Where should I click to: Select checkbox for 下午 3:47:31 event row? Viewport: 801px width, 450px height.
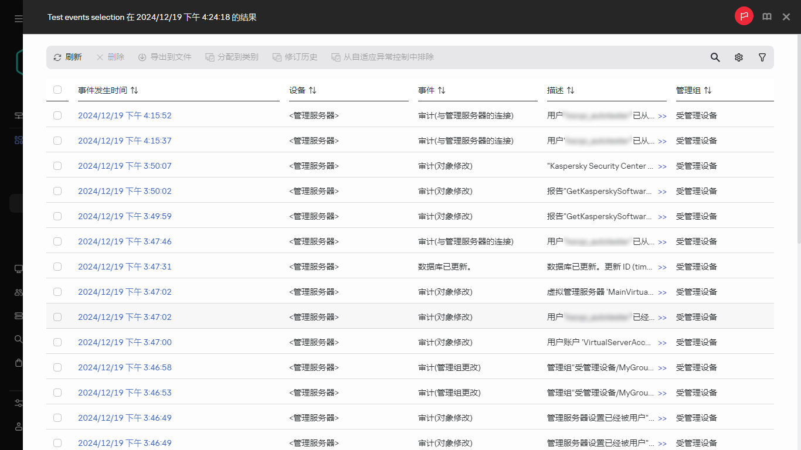[57, 267]
